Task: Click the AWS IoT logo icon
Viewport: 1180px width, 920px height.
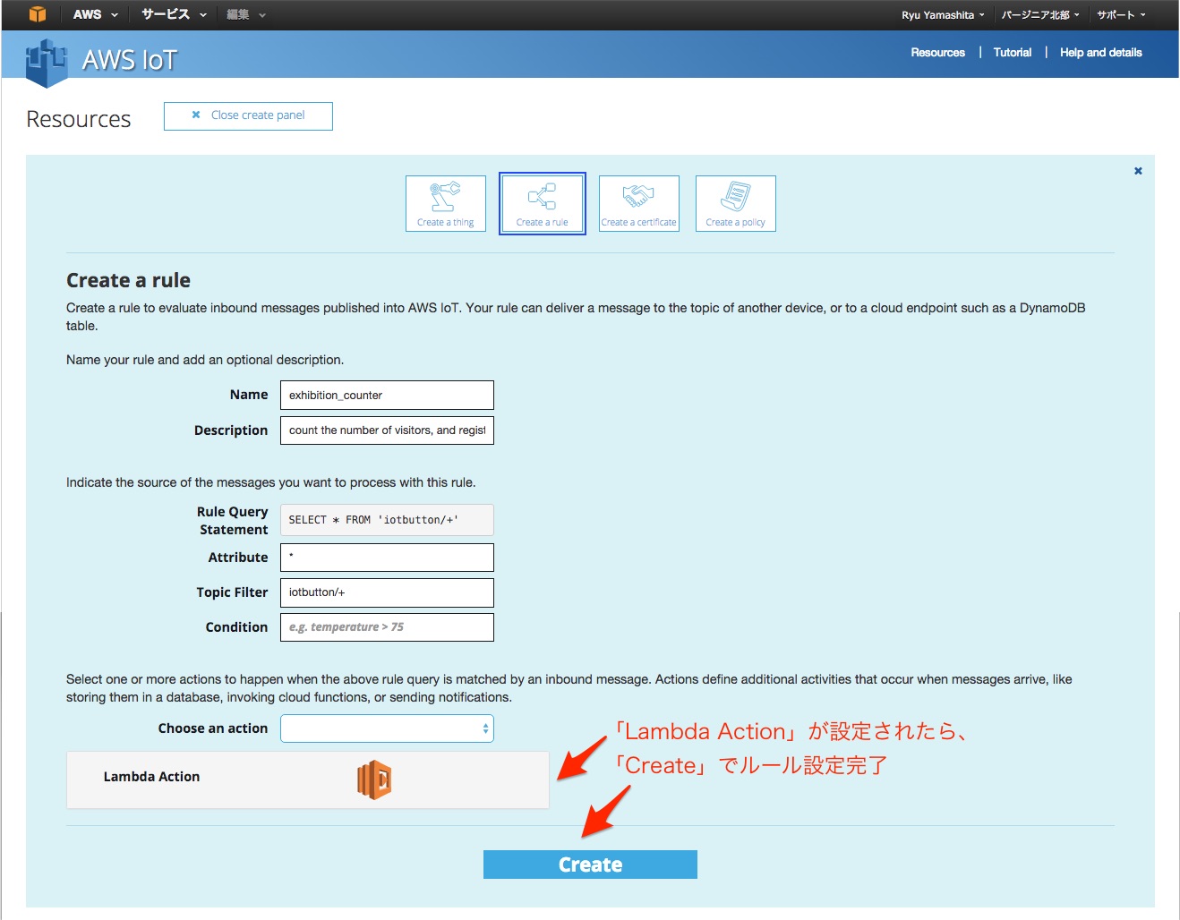Action: [x=47, y=63]
